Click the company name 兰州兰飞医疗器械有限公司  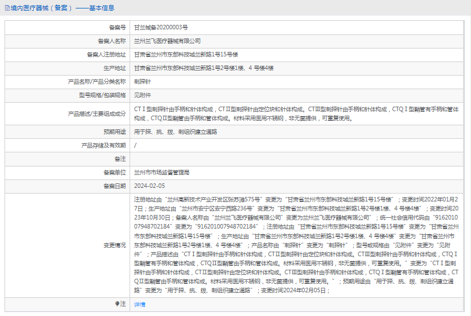pos(167,41)
